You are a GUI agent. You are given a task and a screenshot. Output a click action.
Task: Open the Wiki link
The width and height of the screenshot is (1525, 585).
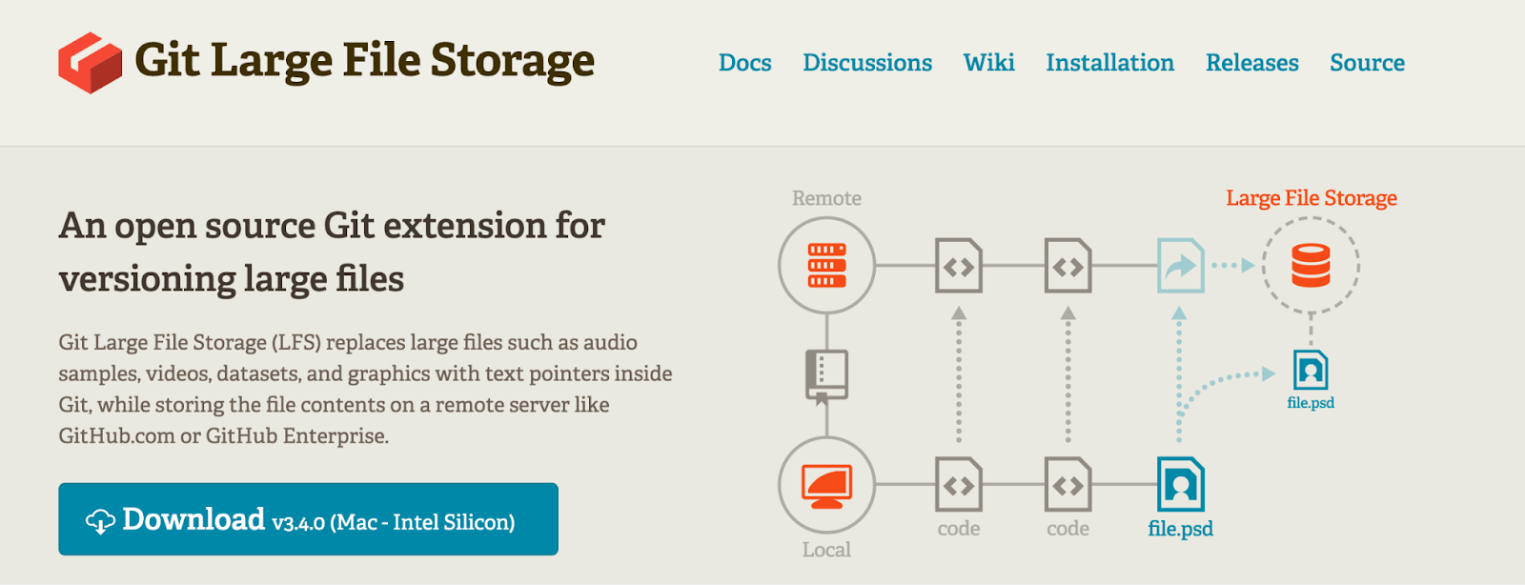tap(988, 63)
